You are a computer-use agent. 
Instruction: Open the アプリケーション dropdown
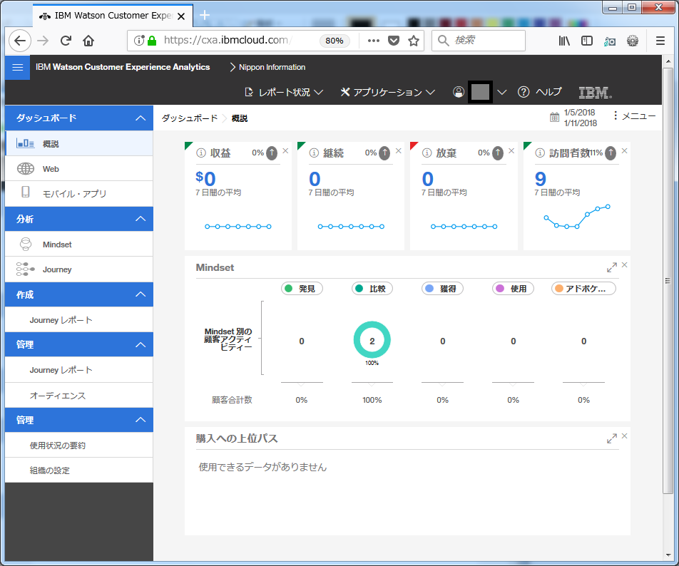coord(388,92)
